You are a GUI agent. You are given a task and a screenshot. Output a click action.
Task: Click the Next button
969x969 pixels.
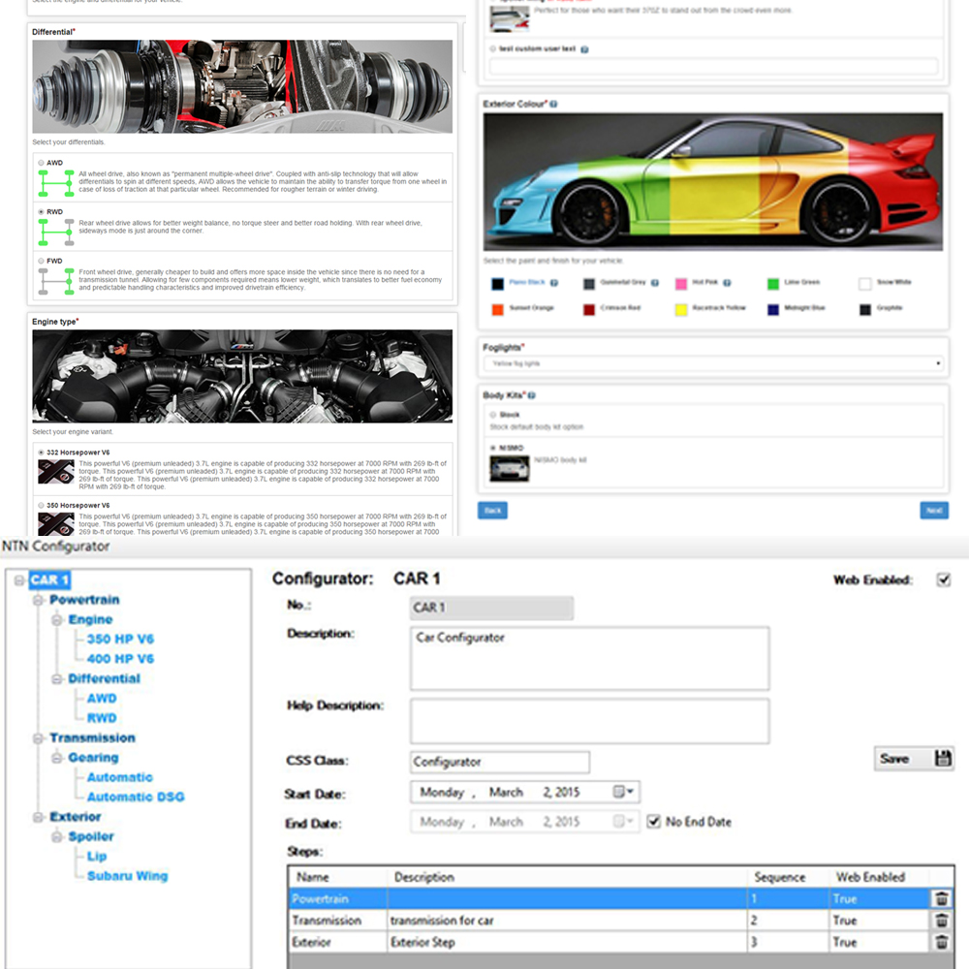[x=933, y=510]
